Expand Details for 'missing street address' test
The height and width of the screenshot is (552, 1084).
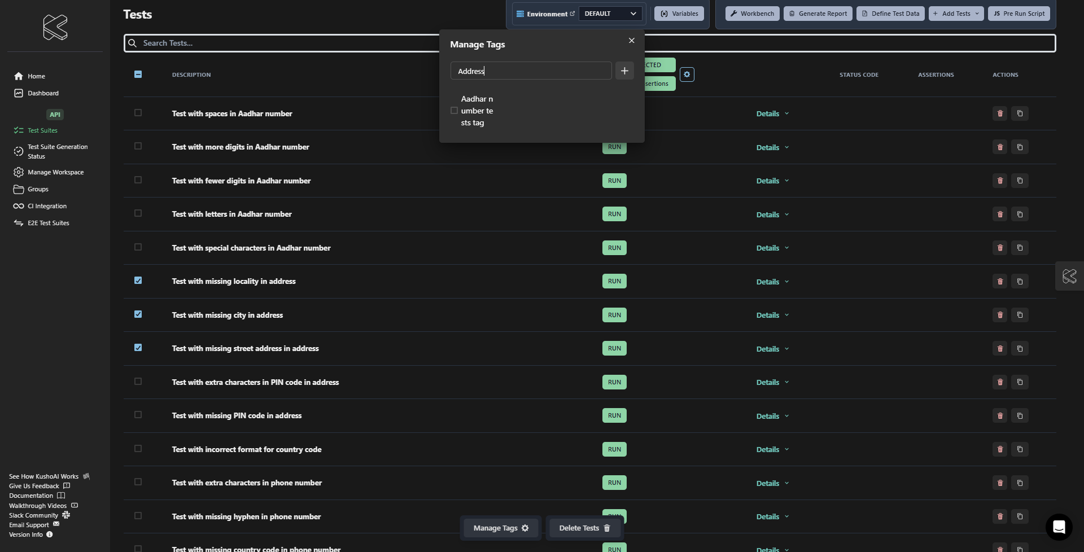point(772,349)
